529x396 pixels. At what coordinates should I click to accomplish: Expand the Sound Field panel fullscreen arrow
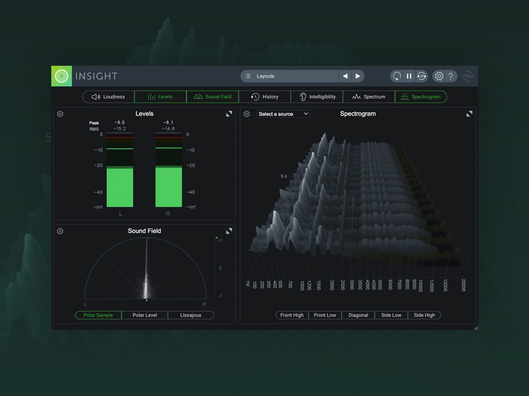229,231
